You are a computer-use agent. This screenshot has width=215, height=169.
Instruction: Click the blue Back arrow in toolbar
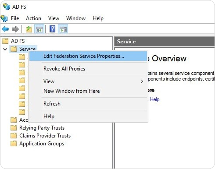(x=5, y=29)
